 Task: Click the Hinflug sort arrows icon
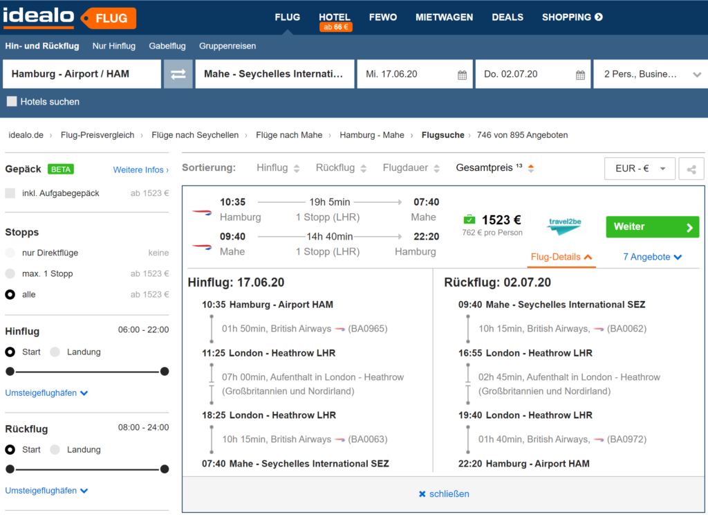click(297, 169)
